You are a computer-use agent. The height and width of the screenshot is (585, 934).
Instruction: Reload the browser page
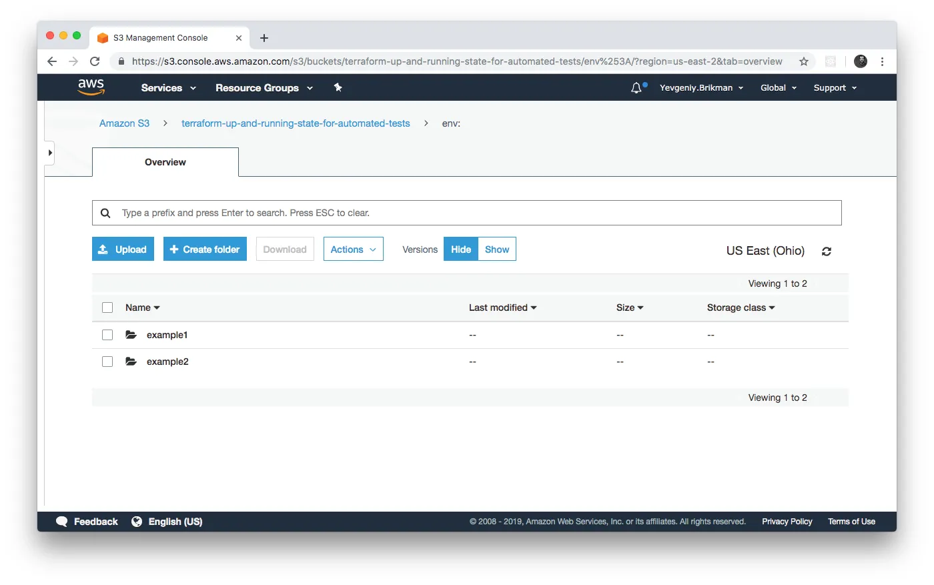(x=95, y=61)
